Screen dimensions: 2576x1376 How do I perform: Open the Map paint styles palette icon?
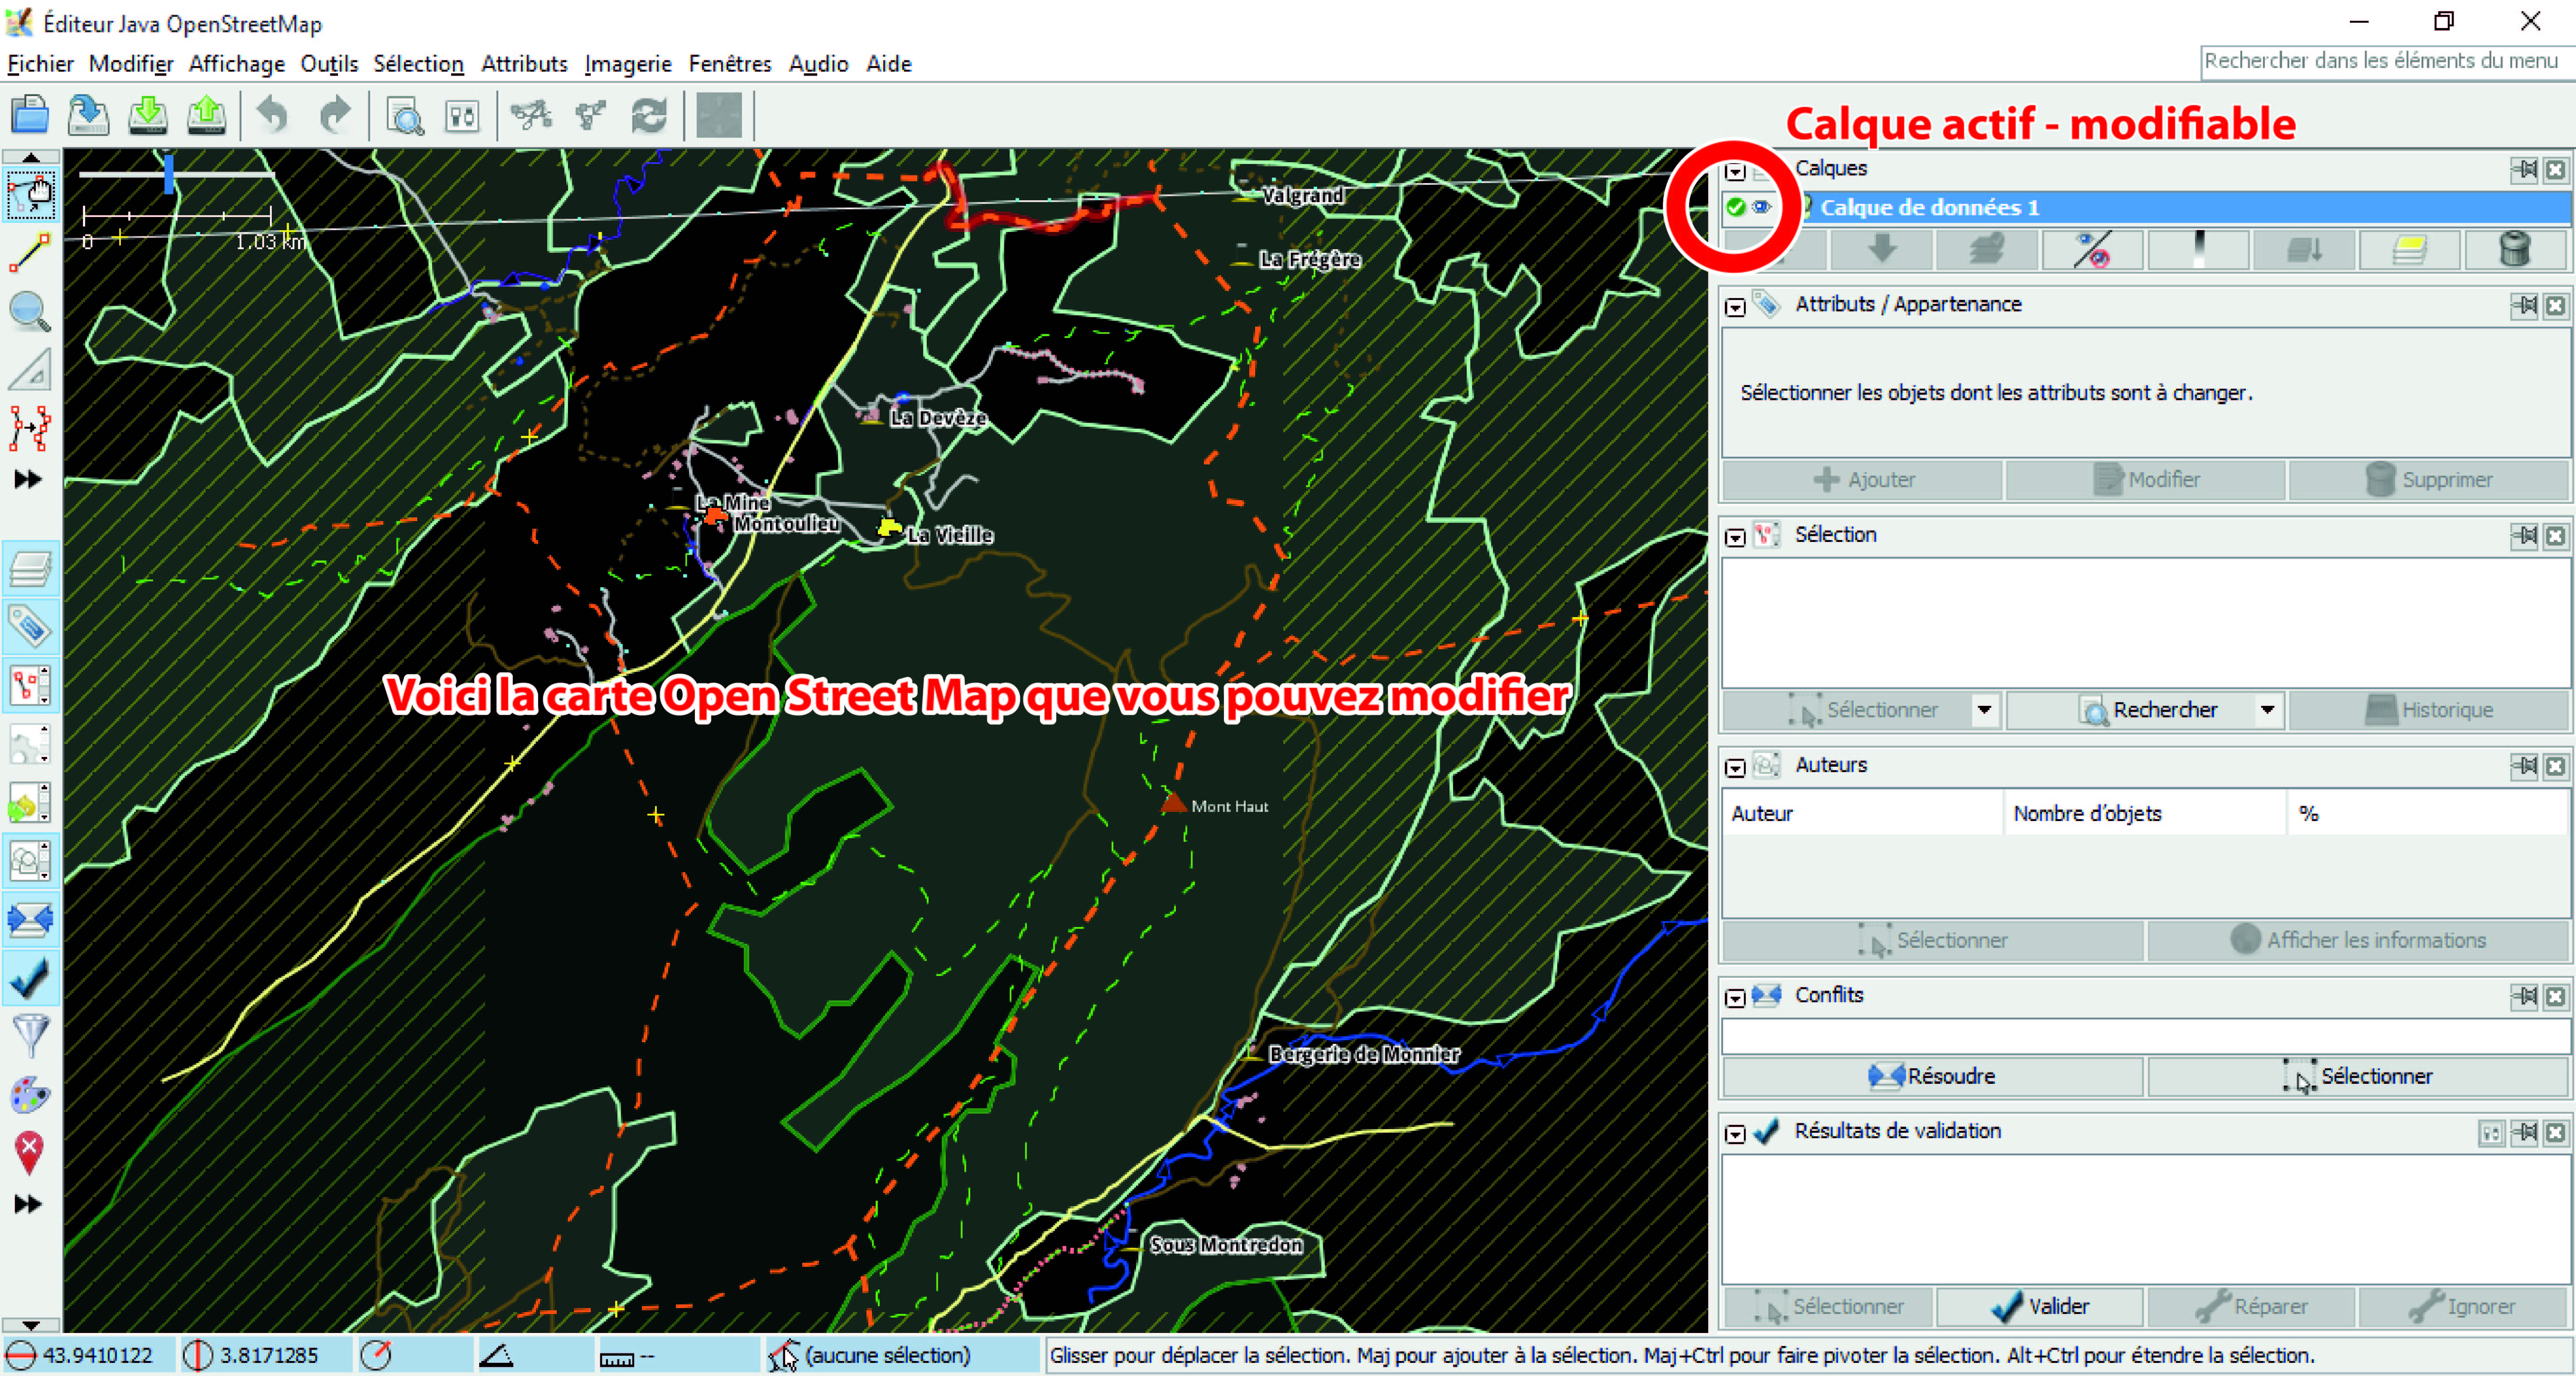point(30,1095)
